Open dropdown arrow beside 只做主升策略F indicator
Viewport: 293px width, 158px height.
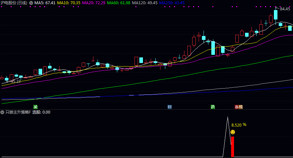tap(3, 112)
